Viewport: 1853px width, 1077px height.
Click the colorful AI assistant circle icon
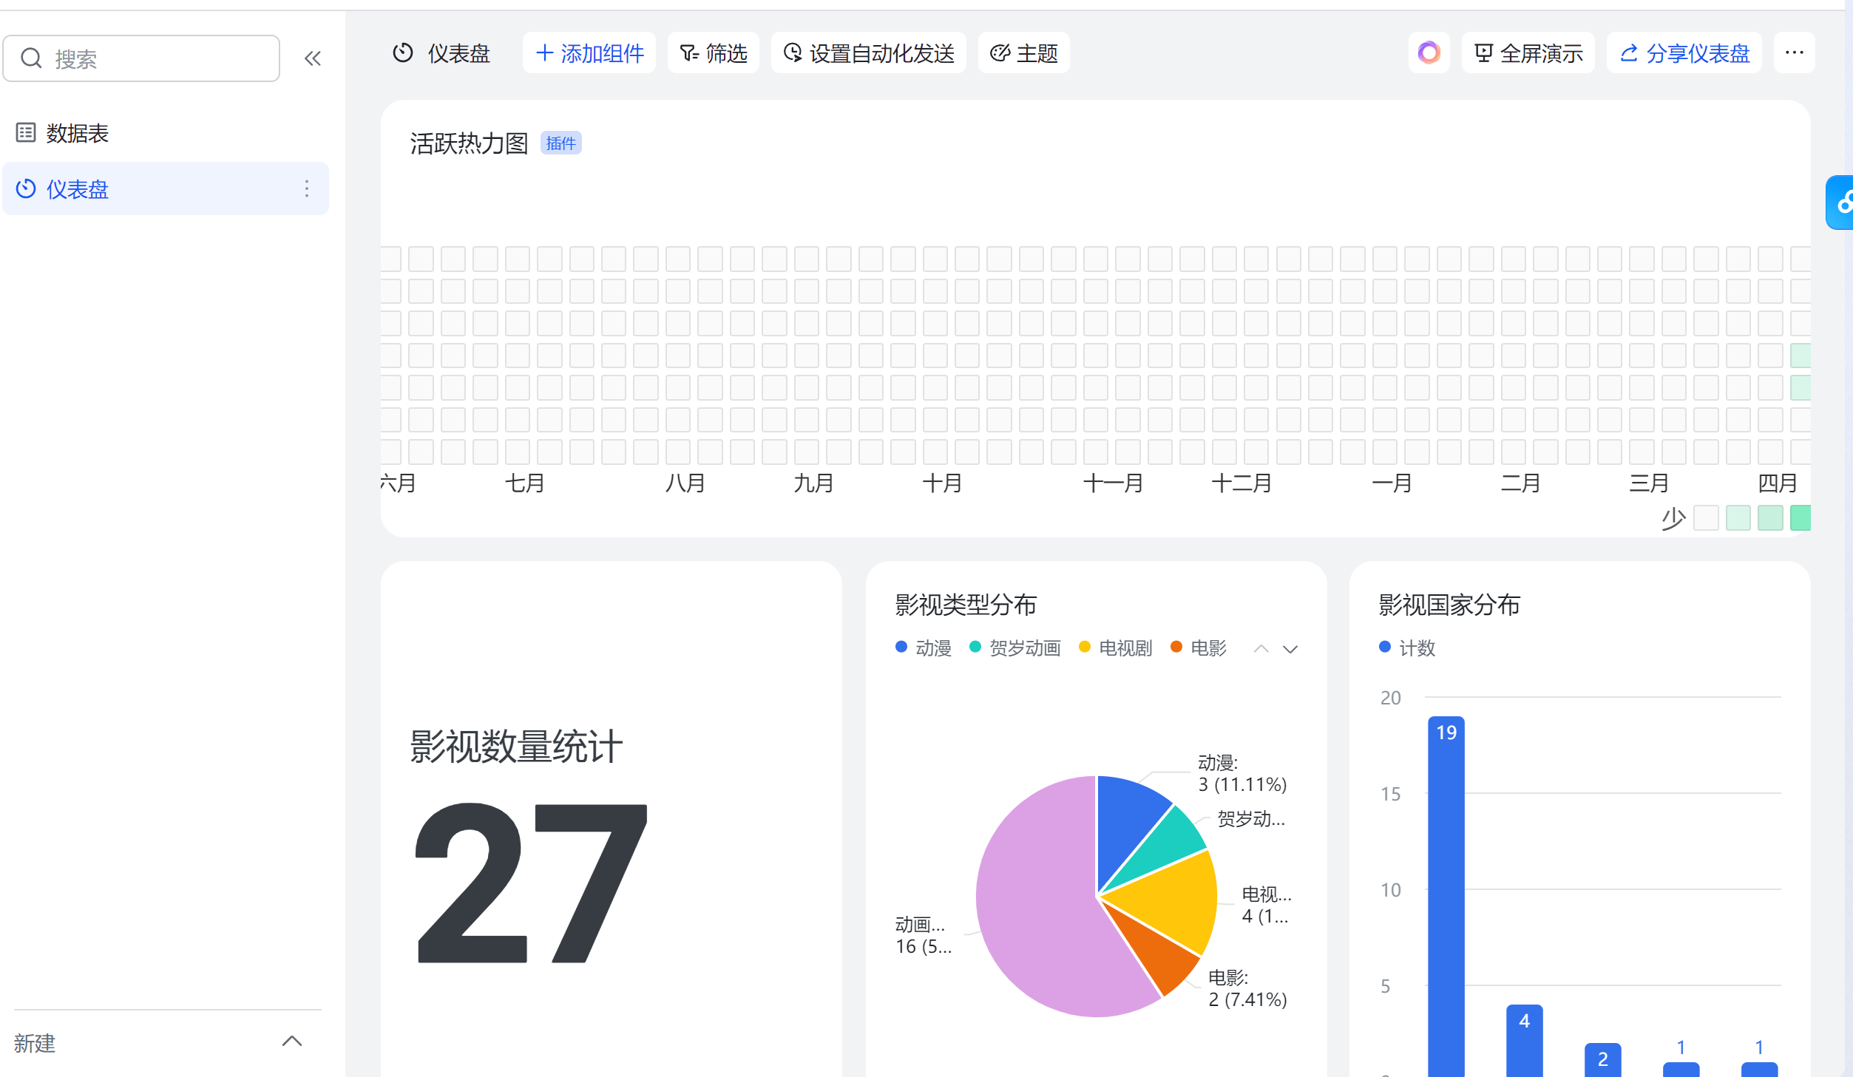pos(1428,53)
